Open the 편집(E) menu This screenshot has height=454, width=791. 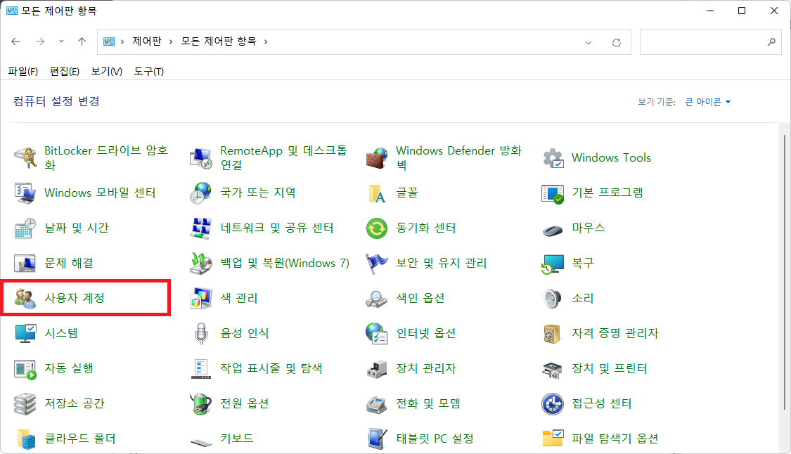tap(64, 71)
